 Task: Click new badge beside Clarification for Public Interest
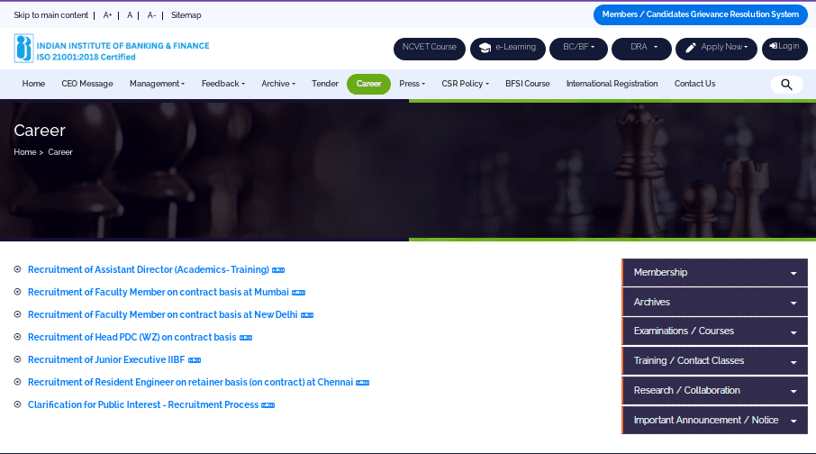click(267, 405)
